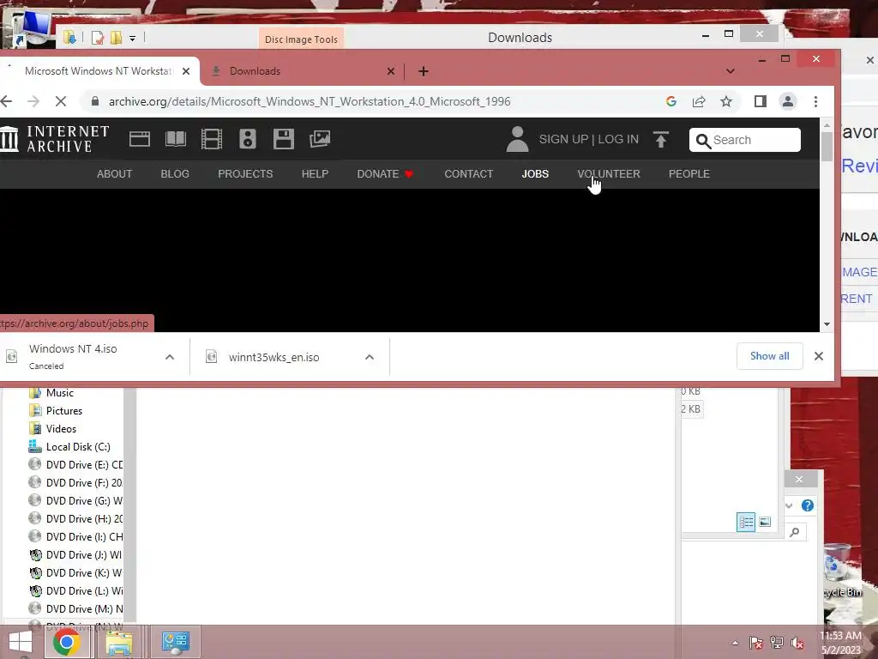Click the network icon in system tray
The height and width of the screenshot is (659, 878).
coord(777,643)
